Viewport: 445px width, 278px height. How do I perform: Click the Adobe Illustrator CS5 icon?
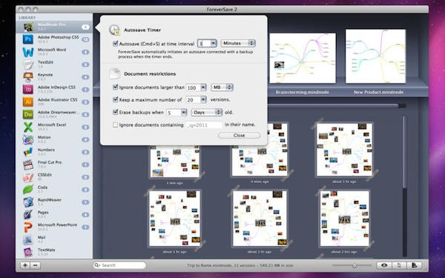pos(28,102)
